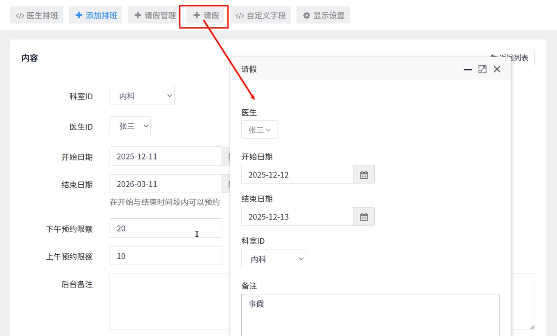Go to the 请假管理 tab
557x336 pixels.
click(155, 15)
